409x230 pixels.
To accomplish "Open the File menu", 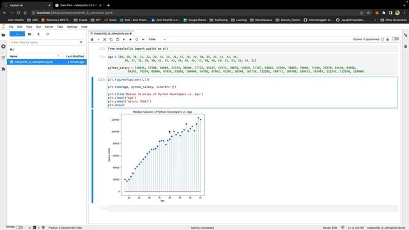I will point(11,27).
